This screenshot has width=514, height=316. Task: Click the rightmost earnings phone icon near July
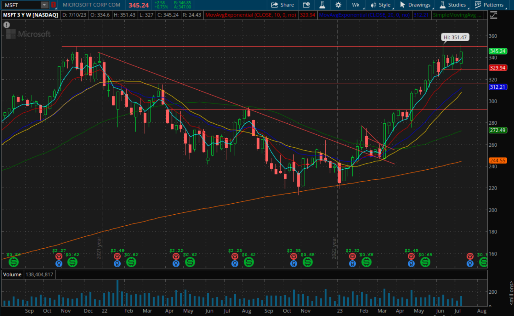(x=470, y=256)
